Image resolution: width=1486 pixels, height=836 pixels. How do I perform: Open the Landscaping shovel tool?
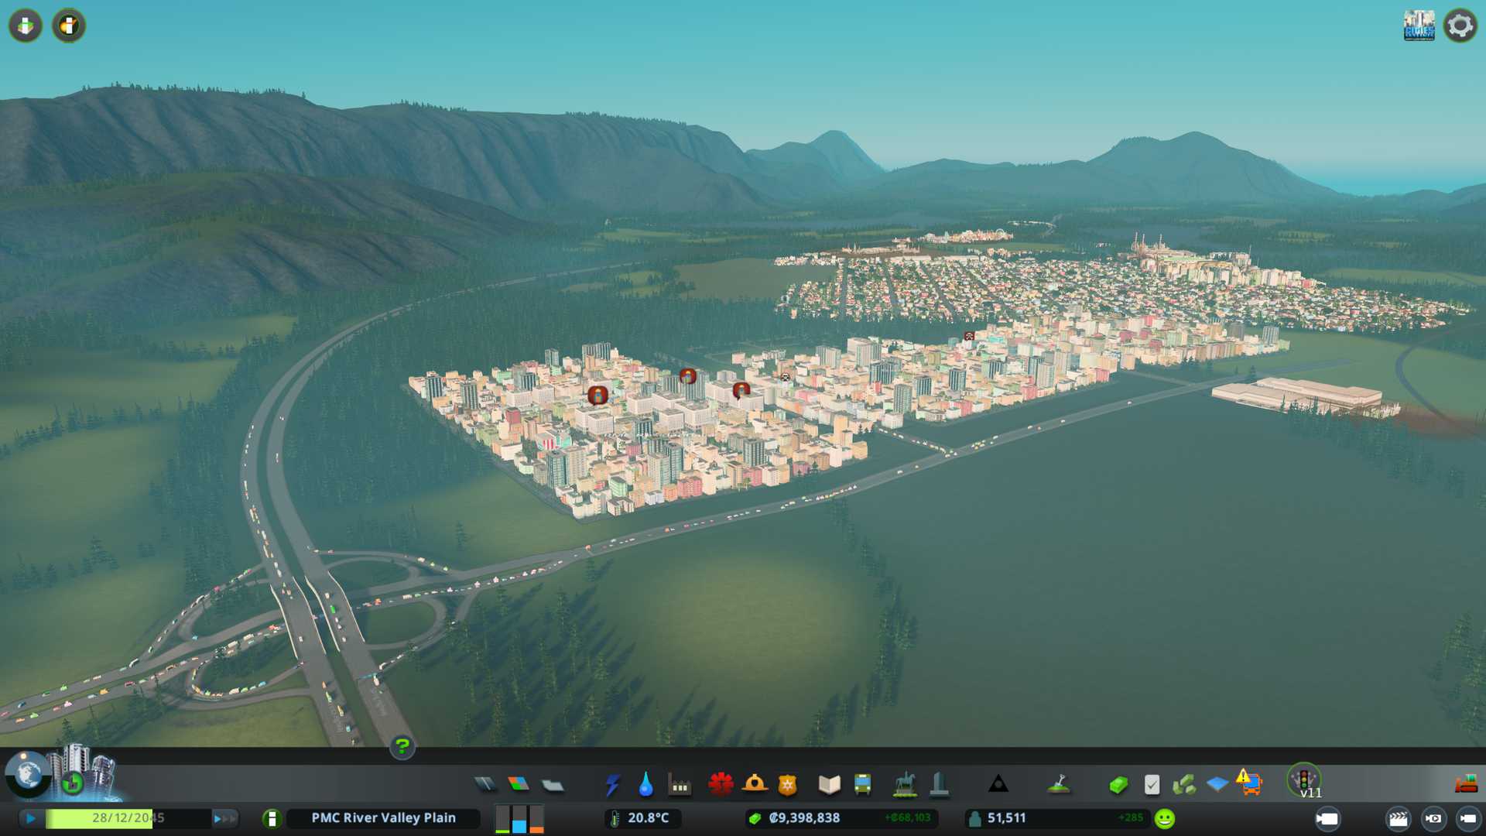pos(1059,785)
